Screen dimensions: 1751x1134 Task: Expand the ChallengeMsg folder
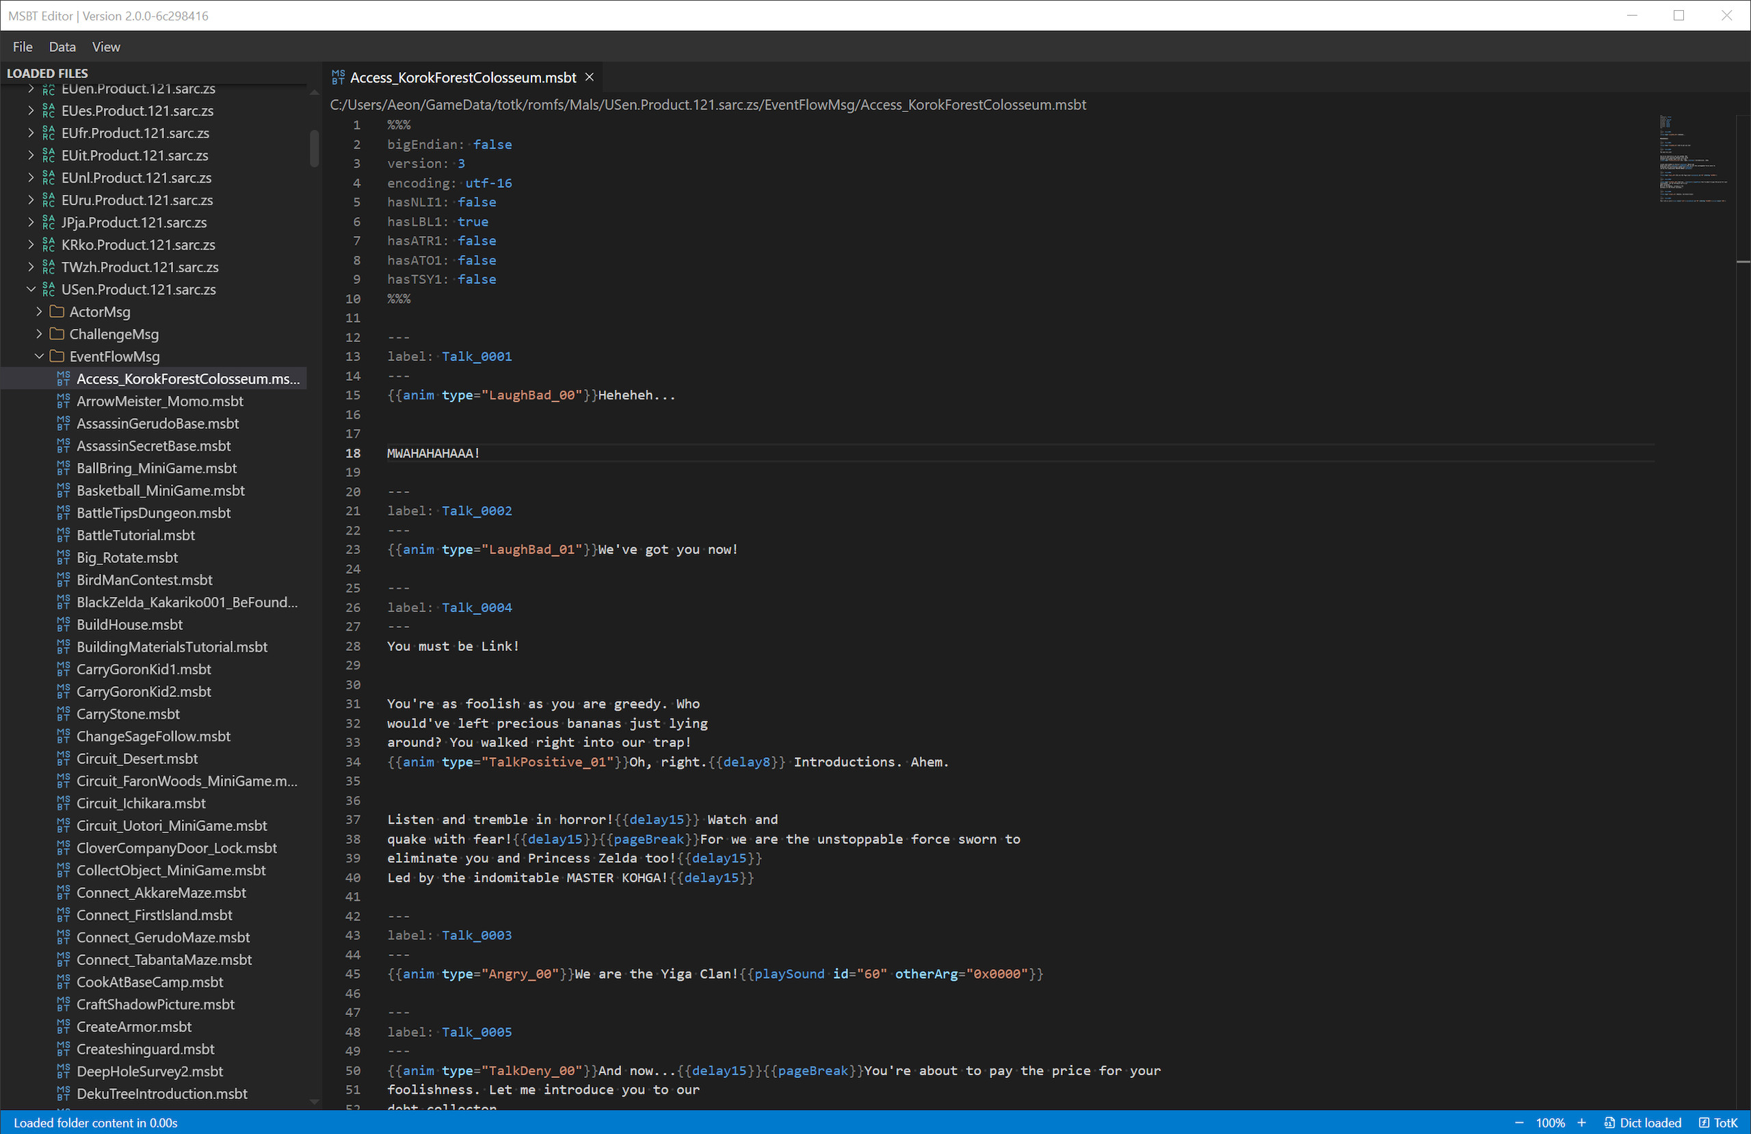click(x=39, y=333)
